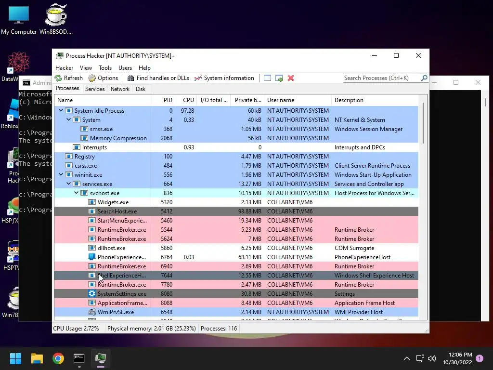The height and width of the screenshot is (370, 493).
Task: Click the Refresh toolbar icon
Action: 58,78
